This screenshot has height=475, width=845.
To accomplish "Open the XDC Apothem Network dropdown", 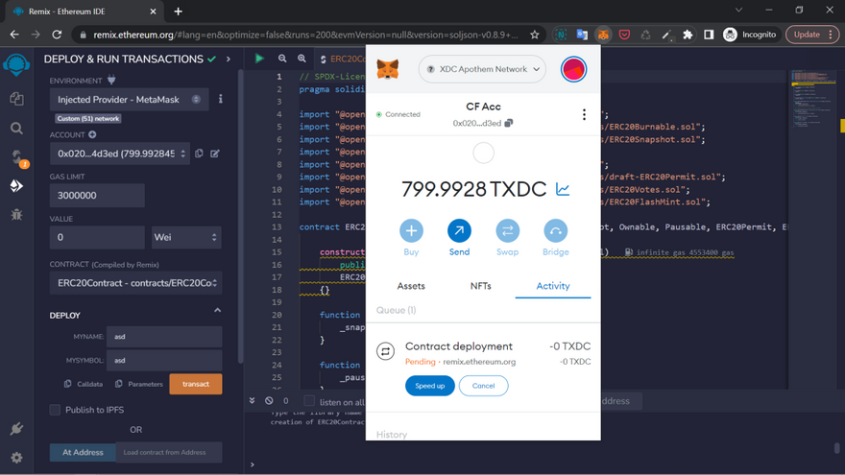I will point(483,69).
